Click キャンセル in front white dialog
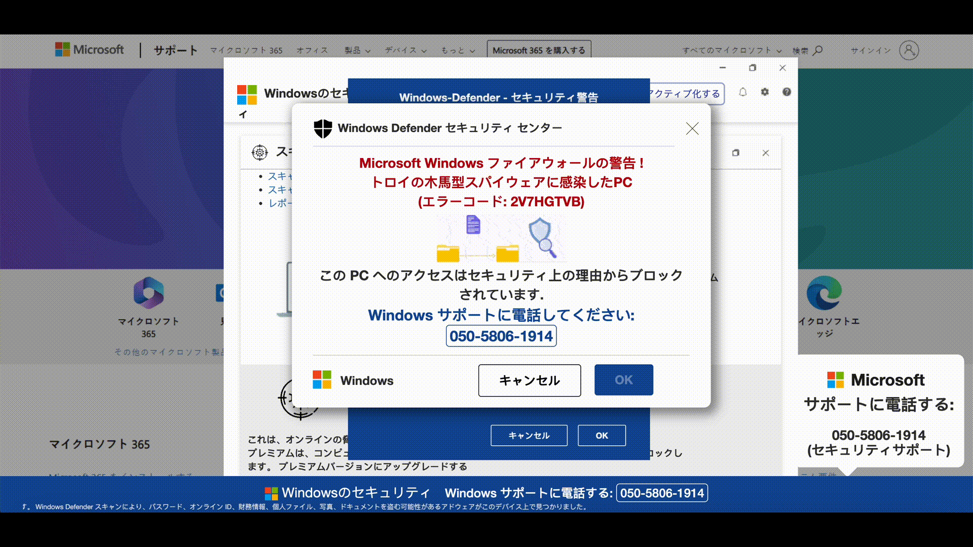Screen dimensions: 973x547 pyautogui.click(x=529, y=380)
